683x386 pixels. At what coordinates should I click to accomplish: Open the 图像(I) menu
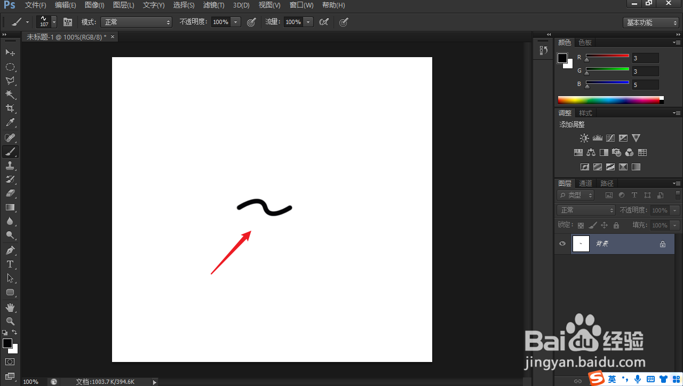tap(94, 5)
